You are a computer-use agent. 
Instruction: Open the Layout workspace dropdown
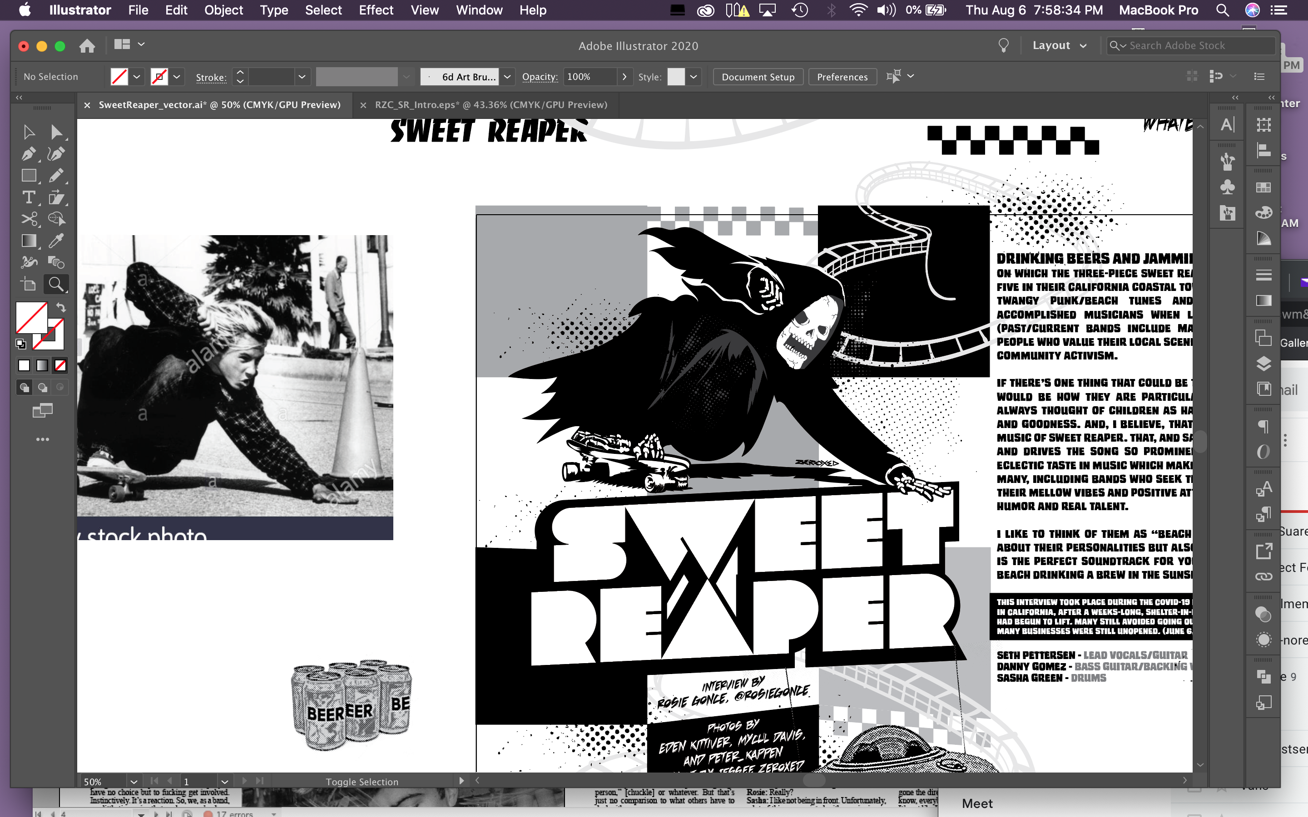1060,45
